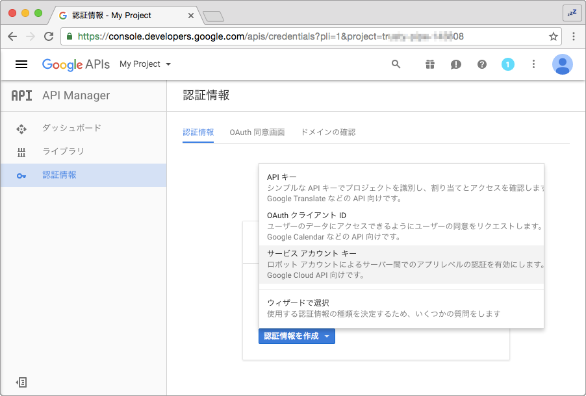Viewport: 586px width, 396px height.
Task: Open a new browser tab
Action: (213, 16)
